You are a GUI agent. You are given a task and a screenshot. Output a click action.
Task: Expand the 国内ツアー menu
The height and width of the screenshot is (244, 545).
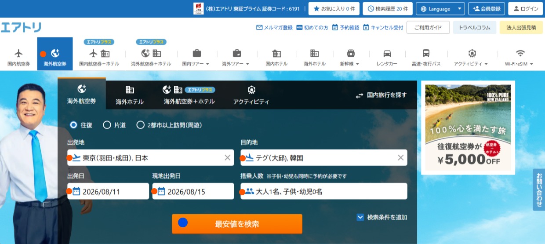pos(196,58)
